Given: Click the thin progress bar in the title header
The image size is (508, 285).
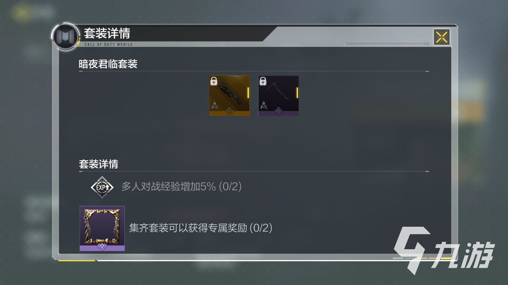Looking at the screenshot, I should [x=388, y=44].
